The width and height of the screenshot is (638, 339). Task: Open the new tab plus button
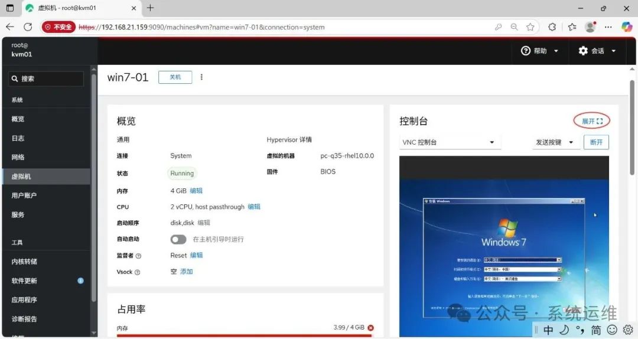coord(150,8)
